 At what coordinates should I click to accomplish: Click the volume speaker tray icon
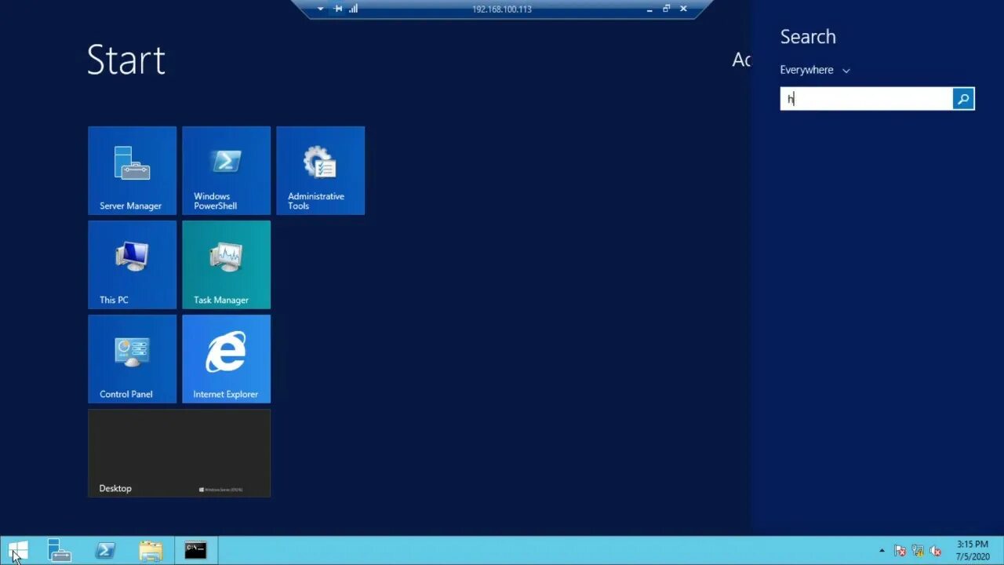[935, 551]
